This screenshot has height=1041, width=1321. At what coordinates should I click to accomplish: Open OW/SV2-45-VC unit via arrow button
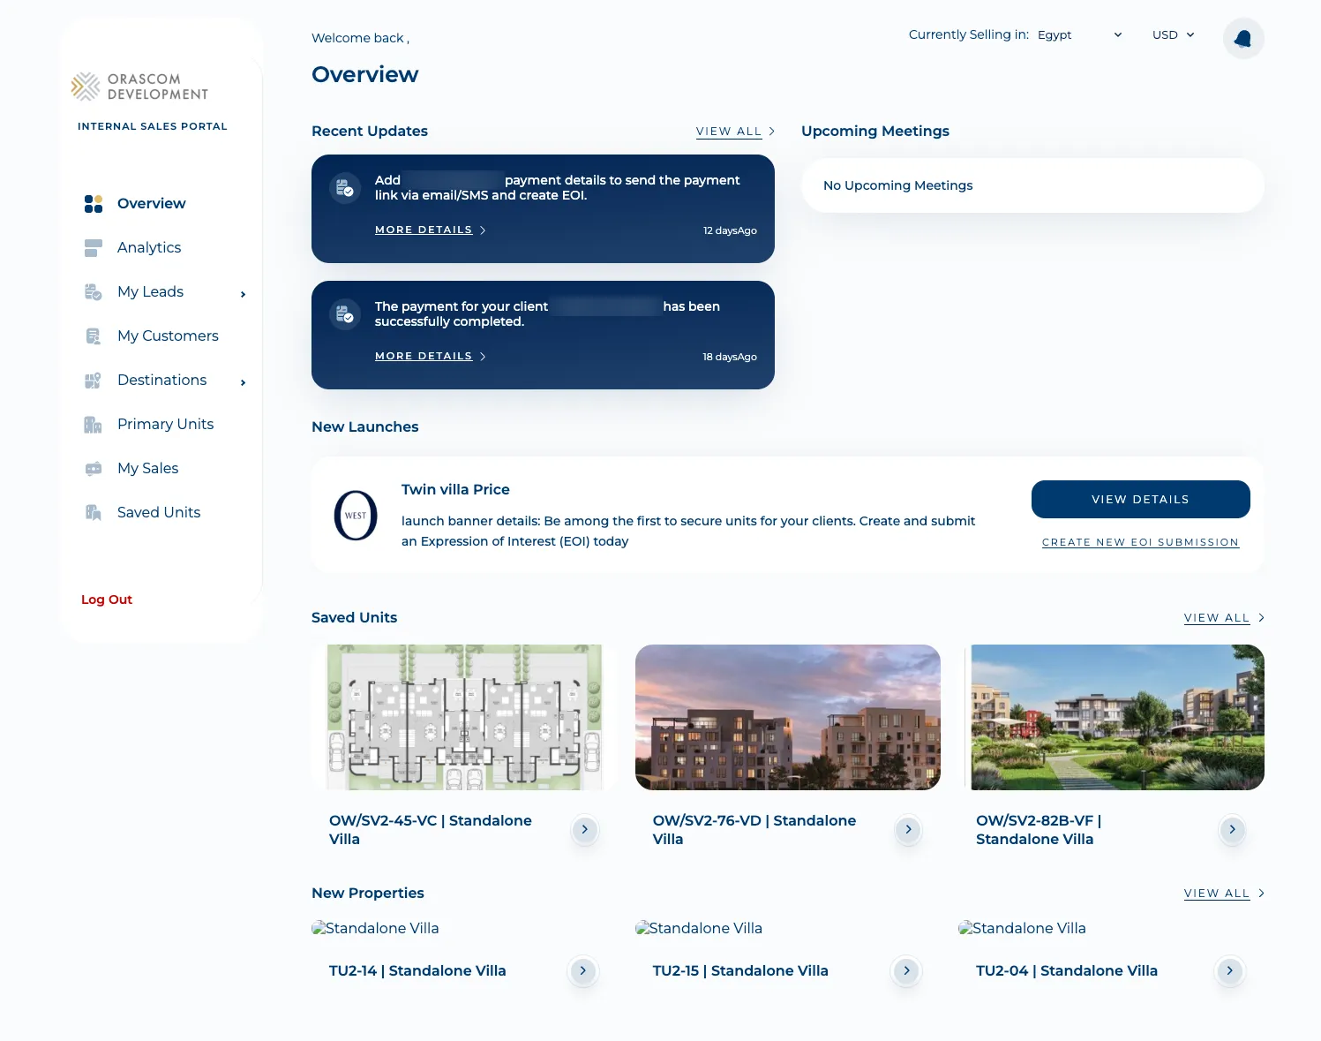pos(584,829)
